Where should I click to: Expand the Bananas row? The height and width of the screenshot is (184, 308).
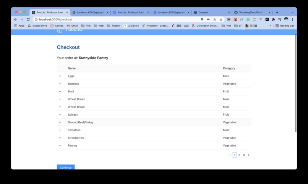(x=60, y=84)
